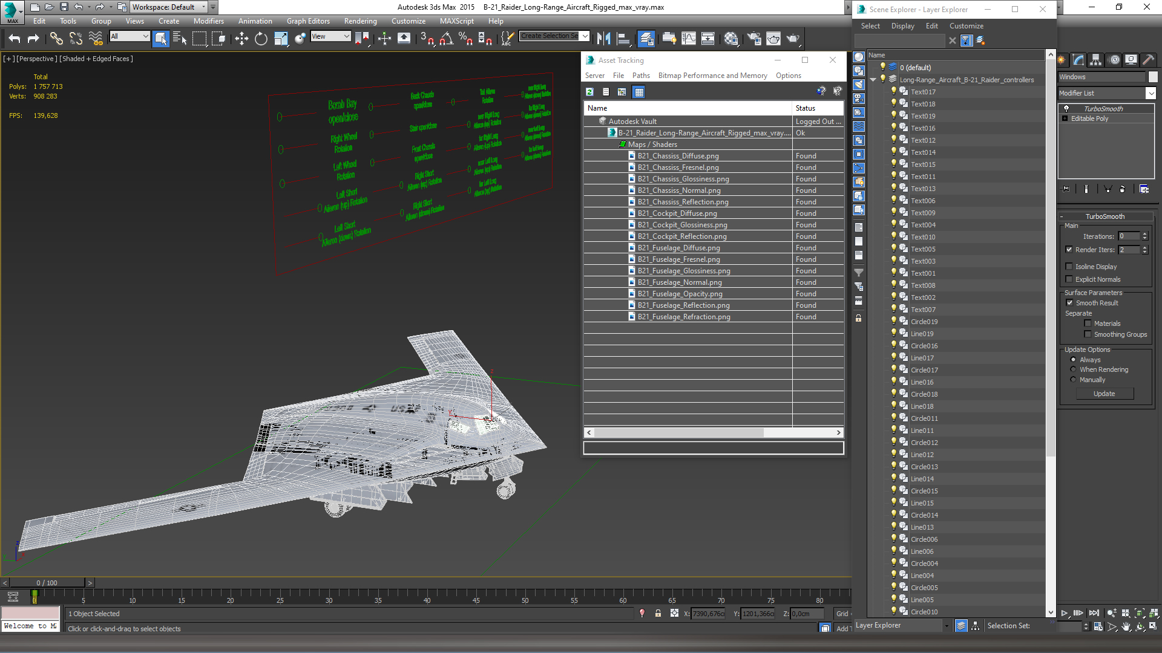Open the Rendering menu
The height and width of the screenshot is (653, 1162).
point(360,21)
